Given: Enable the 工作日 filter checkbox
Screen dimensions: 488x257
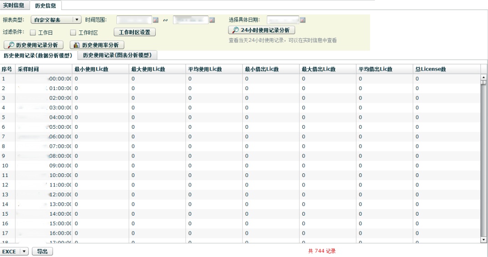Looking at the screenshot, I should coord(33,33).
